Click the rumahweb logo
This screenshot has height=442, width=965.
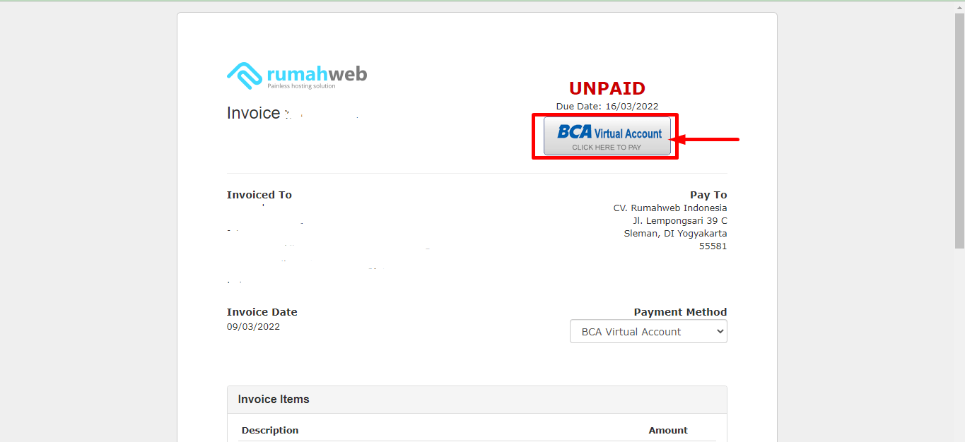pos(297,76)
